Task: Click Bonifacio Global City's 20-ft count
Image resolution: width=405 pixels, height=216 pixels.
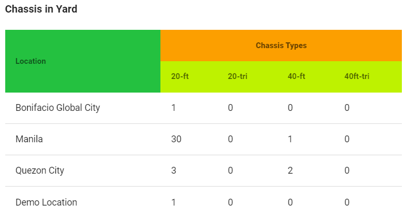Action: [173, 108]
